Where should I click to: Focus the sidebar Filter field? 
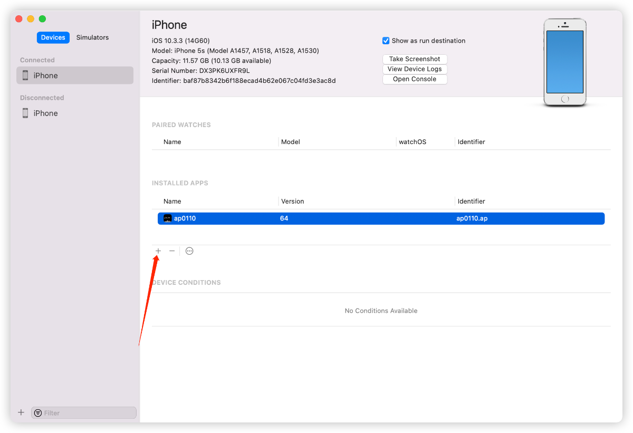[84, 413]
